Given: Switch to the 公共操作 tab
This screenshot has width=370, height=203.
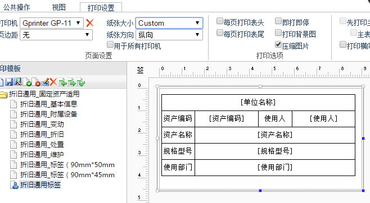Looking at the screenshot, I should [16, 7].
